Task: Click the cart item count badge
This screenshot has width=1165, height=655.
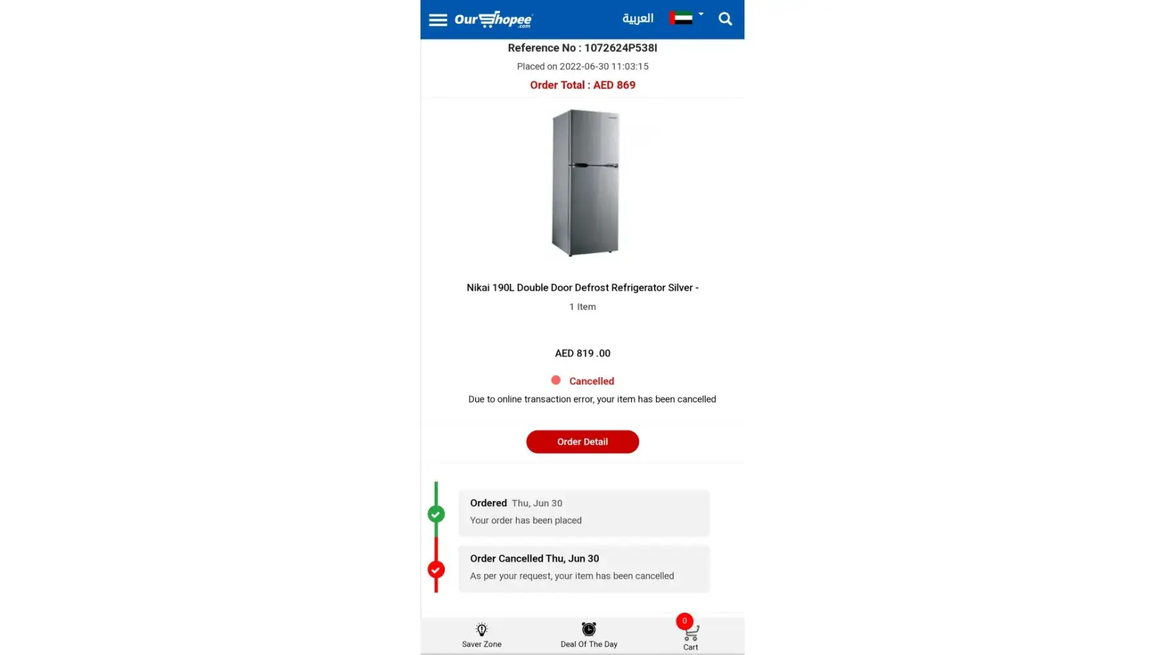Action: pyautogui.click(x=684, y=621)
